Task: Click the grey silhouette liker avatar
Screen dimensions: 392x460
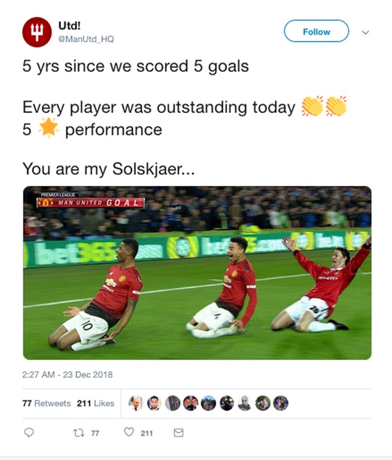Action: (x=245, y=403)
